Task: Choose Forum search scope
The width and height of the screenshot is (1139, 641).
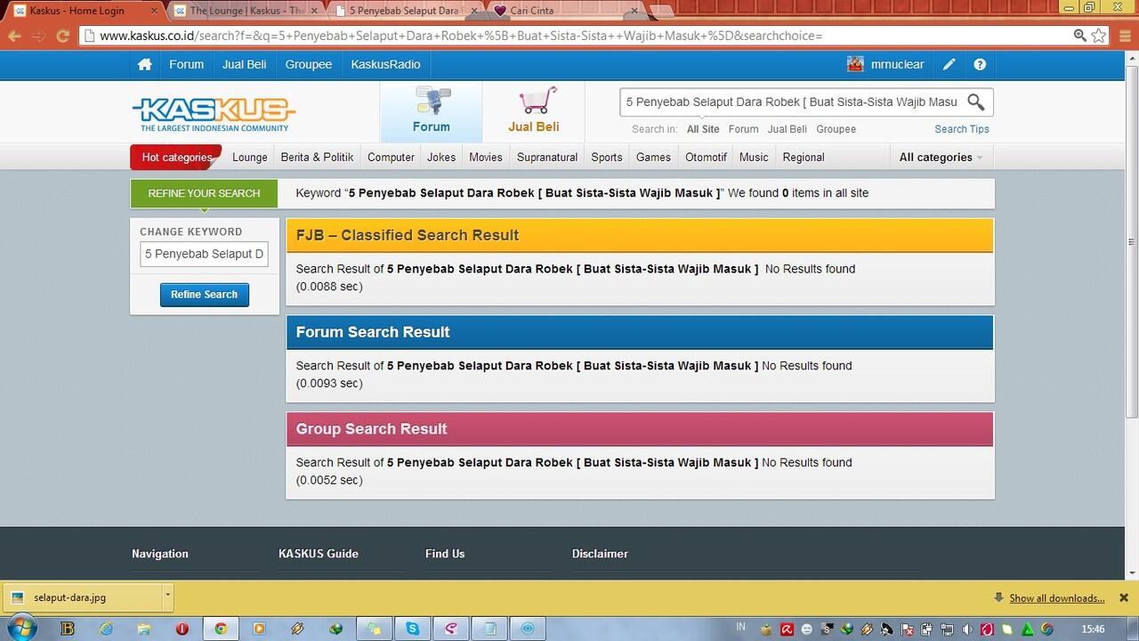Action: [x=743, y=129]
